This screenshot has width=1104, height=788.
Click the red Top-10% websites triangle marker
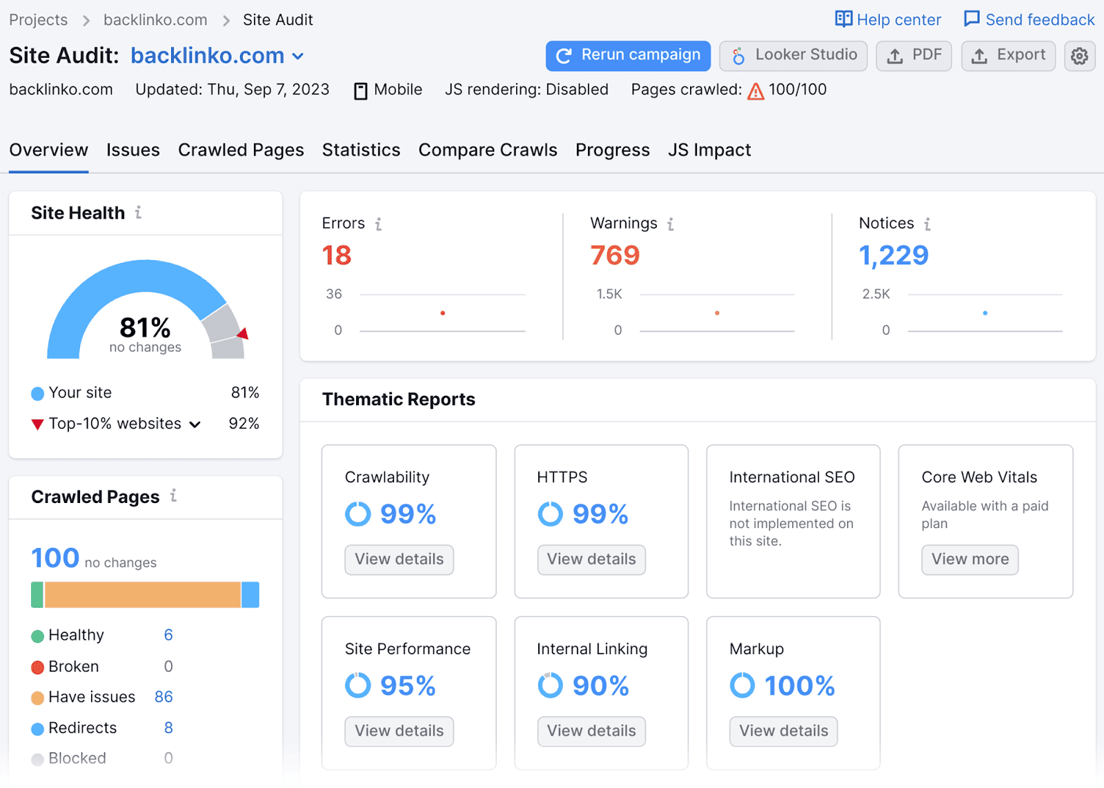pyautogui.click(x=37, y=424)
